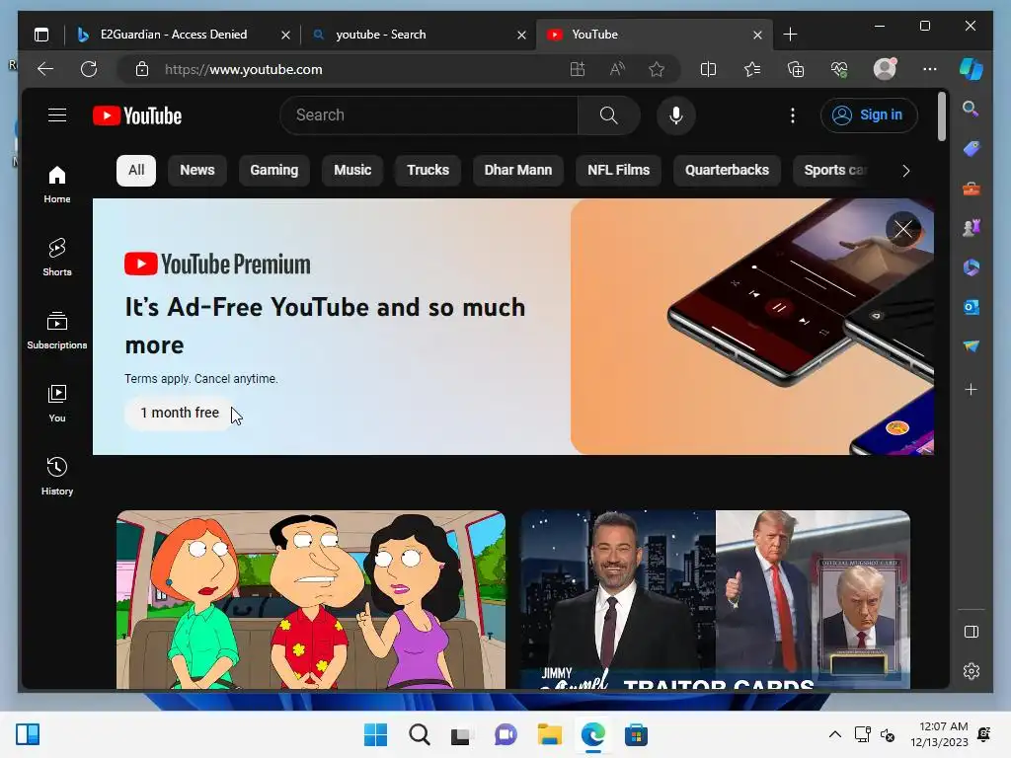Open the Jimmy Kimmel video thumbnail

coord(716,599)
